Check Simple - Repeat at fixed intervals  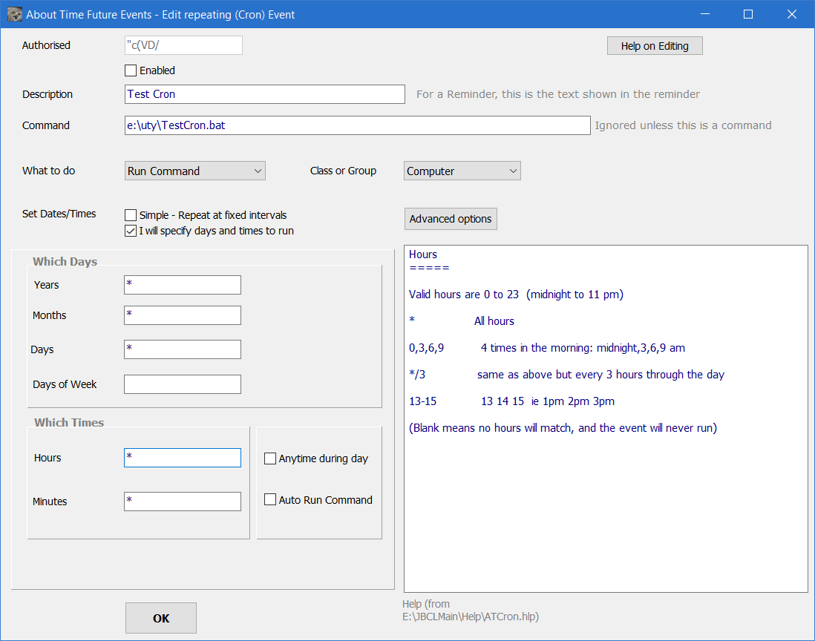point(131,214)
